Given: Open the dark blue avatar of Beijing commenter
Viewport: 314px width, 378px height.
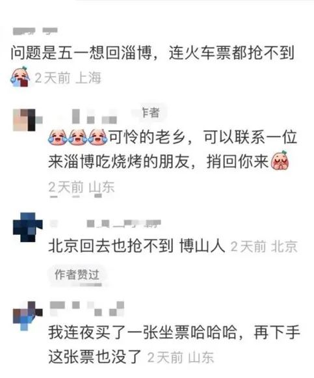Looking at the screenshot, I should tap(27, 227).
